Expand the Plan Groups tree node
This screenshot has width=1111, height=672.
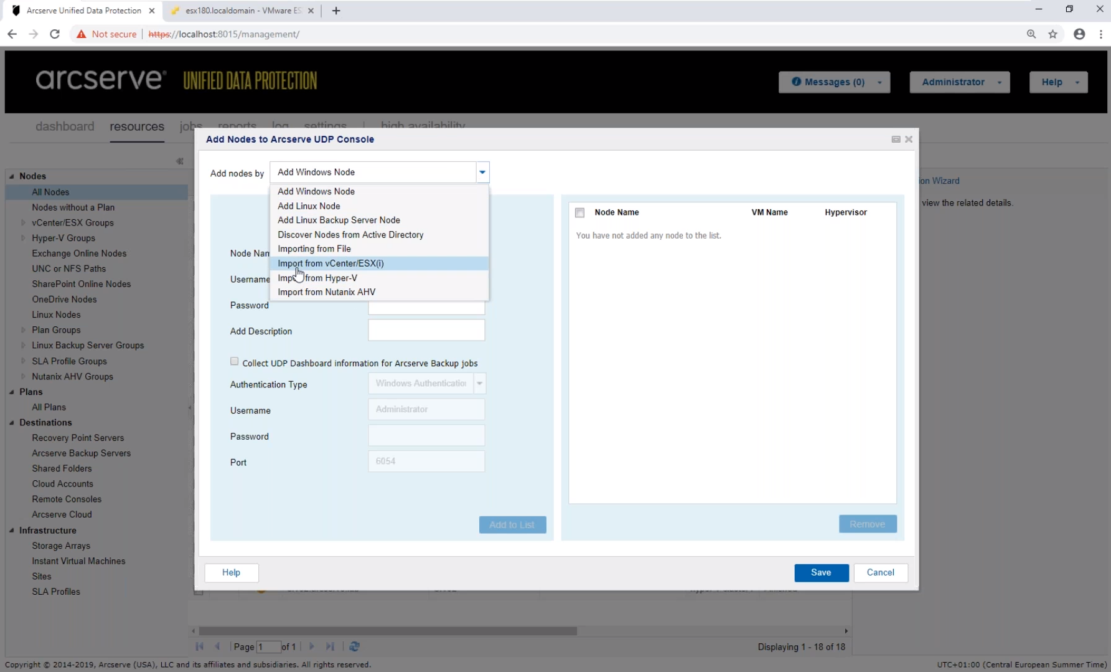[x=24, y=330]
